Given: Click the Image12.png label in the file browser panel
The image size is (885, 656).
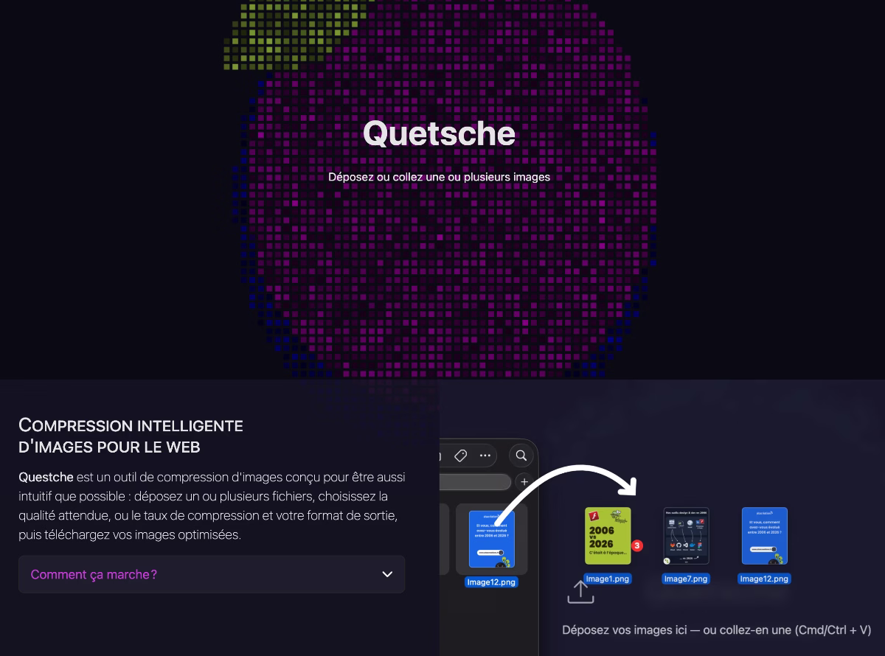Looking at the screenshot, I should 492,582.
